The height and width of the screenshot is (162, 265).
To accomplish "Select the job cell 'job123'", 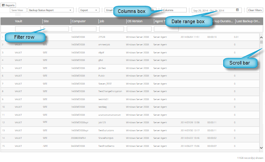I will coord(102,122).
